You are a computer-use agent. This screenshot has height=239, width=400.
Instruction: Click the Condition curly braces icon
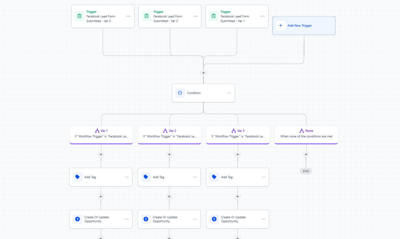coord(180,93)
